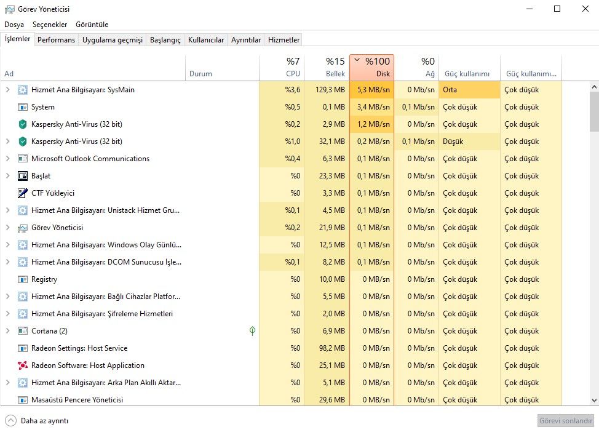Expand the Unistack Hizmet Grubu row
Viewport: 599px width, 435px height.
point(7,210)
